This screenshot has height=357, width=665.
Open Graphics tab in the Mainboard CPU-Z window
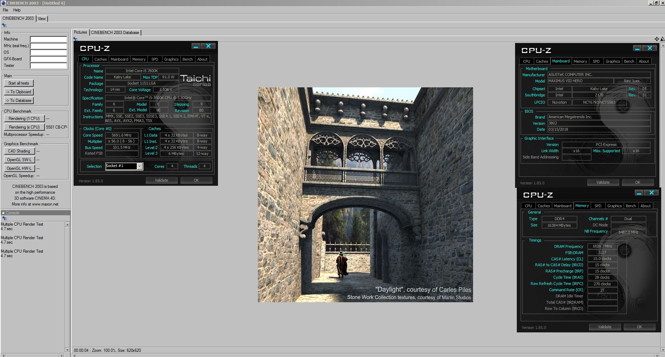click(x=613, y=61)
